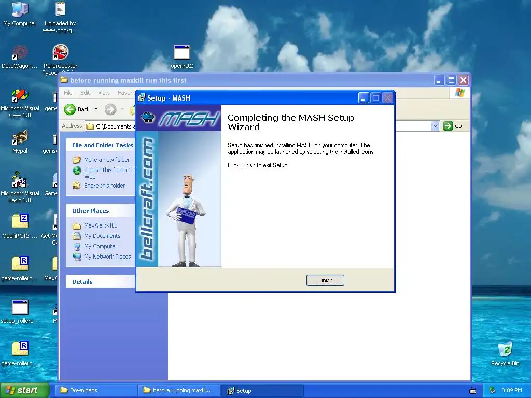Open the View menu in Explorer
The image size is (531, 398).
(104, 93)
